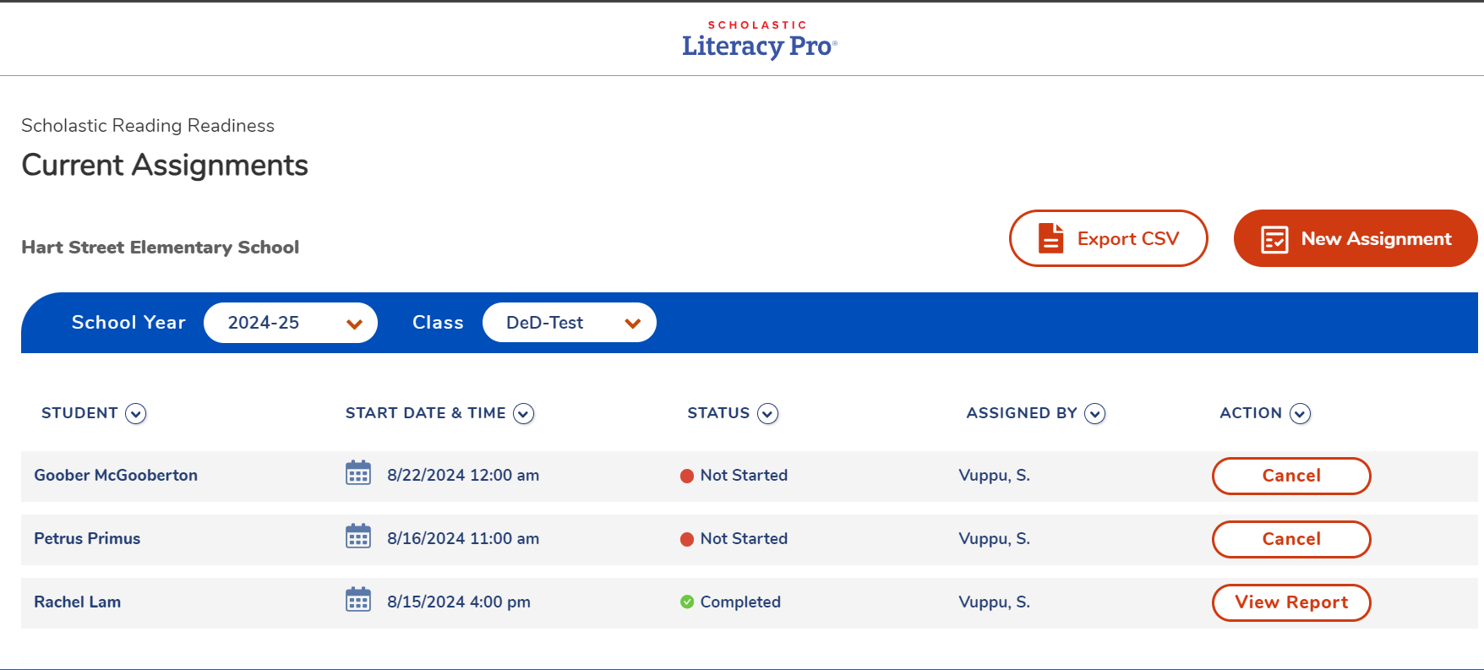Click green completed checkmark for Rachel Lam
This screenshot has width=1484, height=670.
coord(687,602)
